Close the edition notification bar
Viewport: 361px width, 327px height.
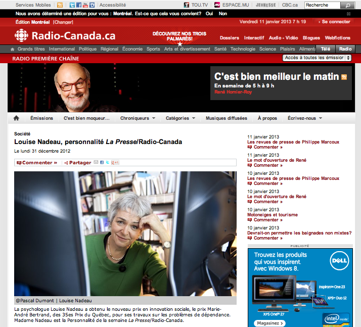tap(348, 14)
